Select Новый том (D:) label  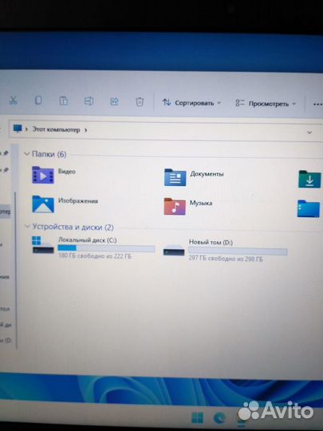(211, 242)
